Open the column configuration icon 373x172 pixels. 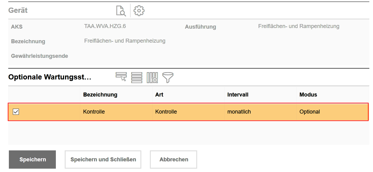[x=152, y=77]
